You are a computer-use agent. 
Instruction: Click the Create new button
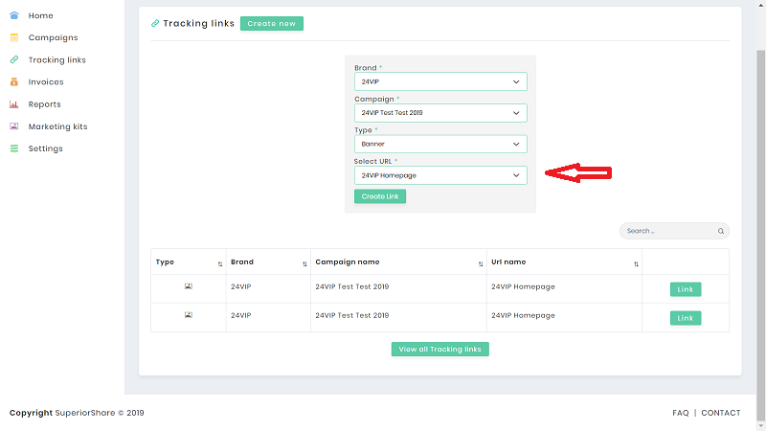pyautogui.click(x=272, y=23)
